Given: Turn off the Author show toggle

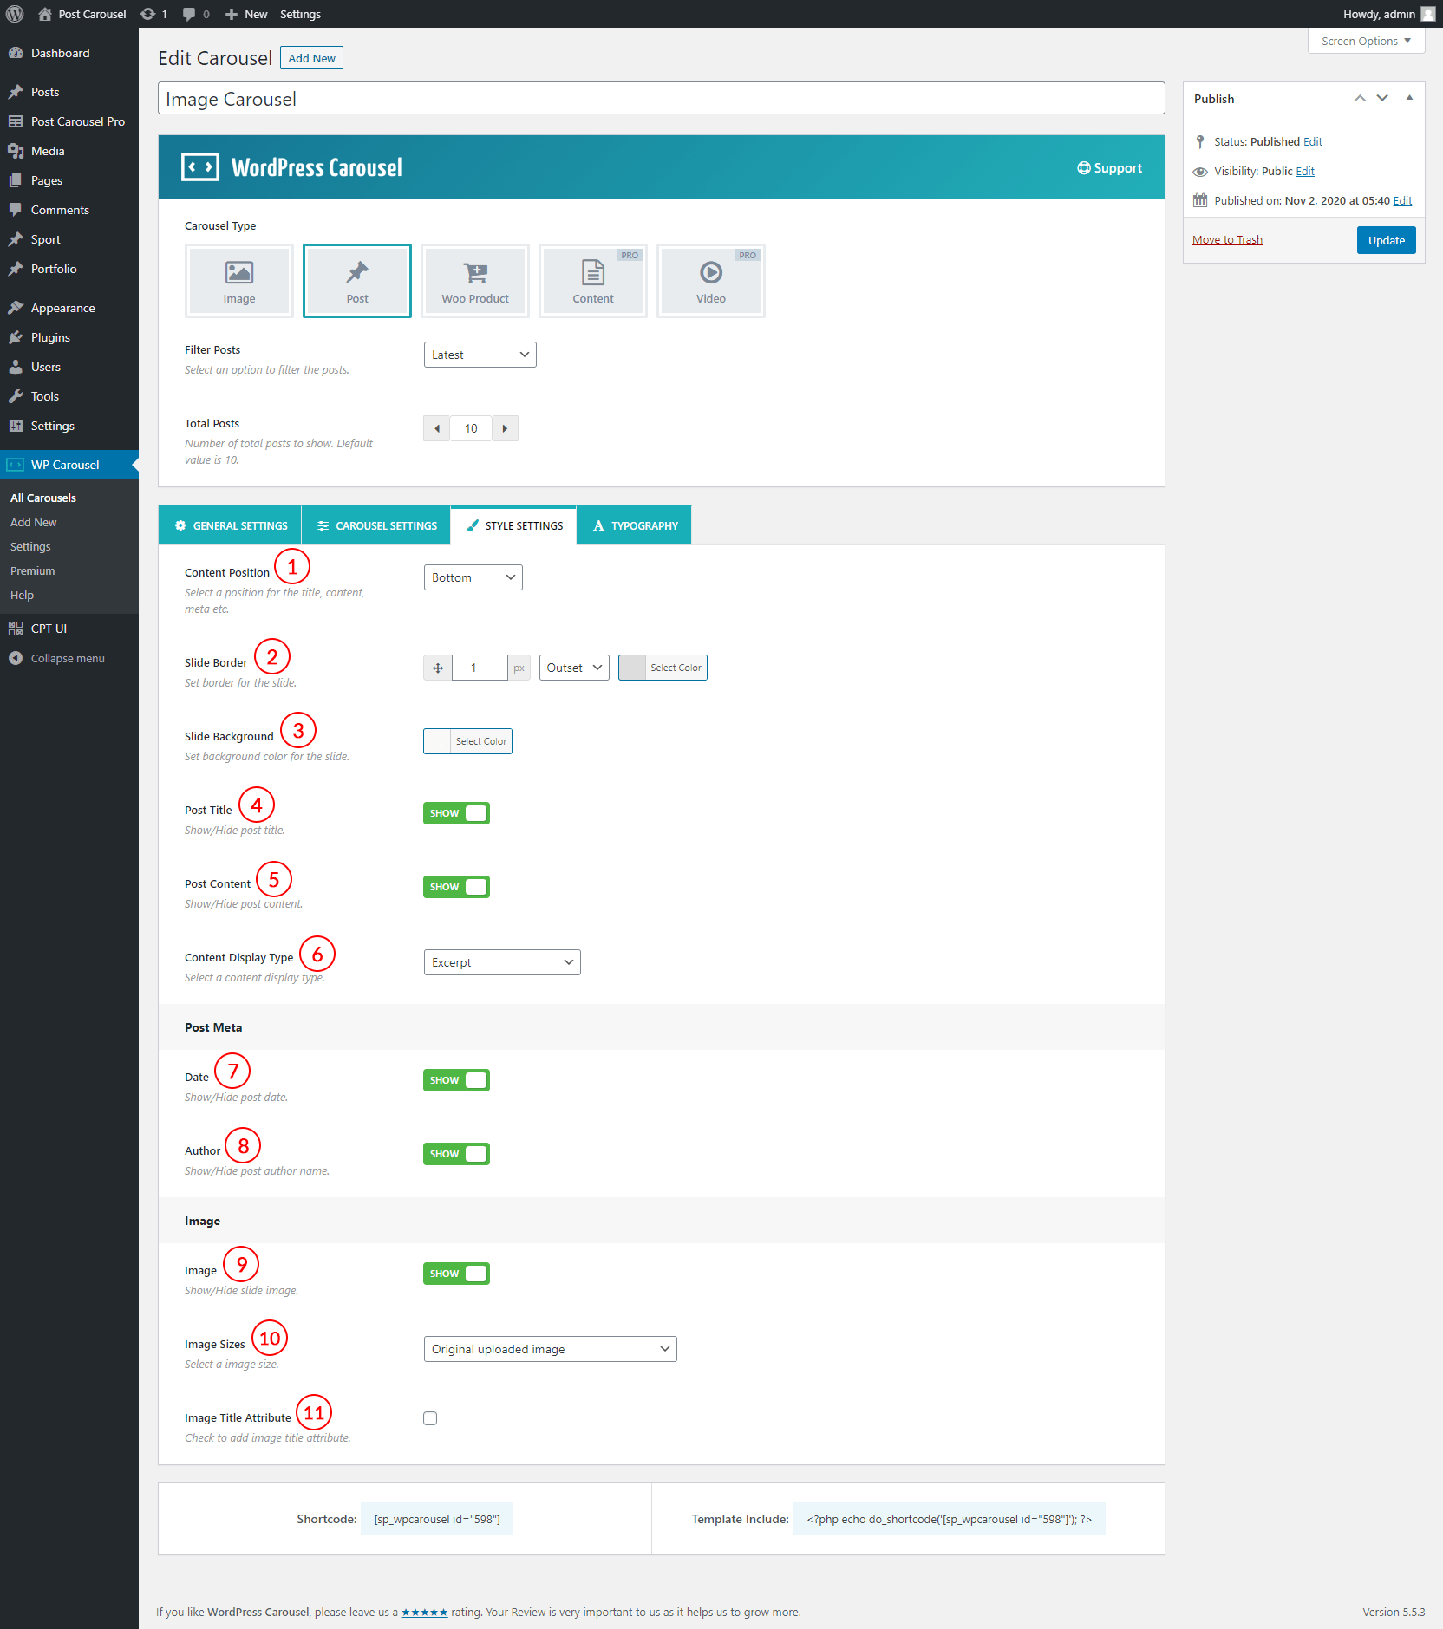Looking at the screenshot, I should pyautogui.click(x=456, y=1154).
